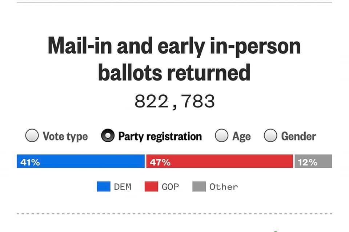Image resolution: width=349 pixels, height=232 pixels.
Task: Select the Party registration radio circle
Action: 108,135
